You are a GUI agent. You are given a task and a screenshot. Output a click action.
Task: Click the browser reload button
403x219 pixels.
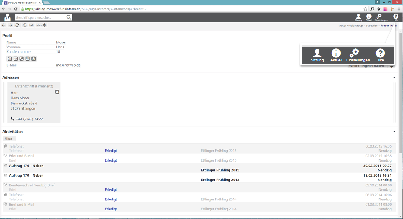coord(15,9)
